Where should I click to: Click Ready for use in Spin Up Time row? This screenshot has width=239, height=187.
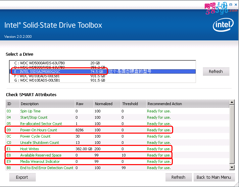point(159,111)
